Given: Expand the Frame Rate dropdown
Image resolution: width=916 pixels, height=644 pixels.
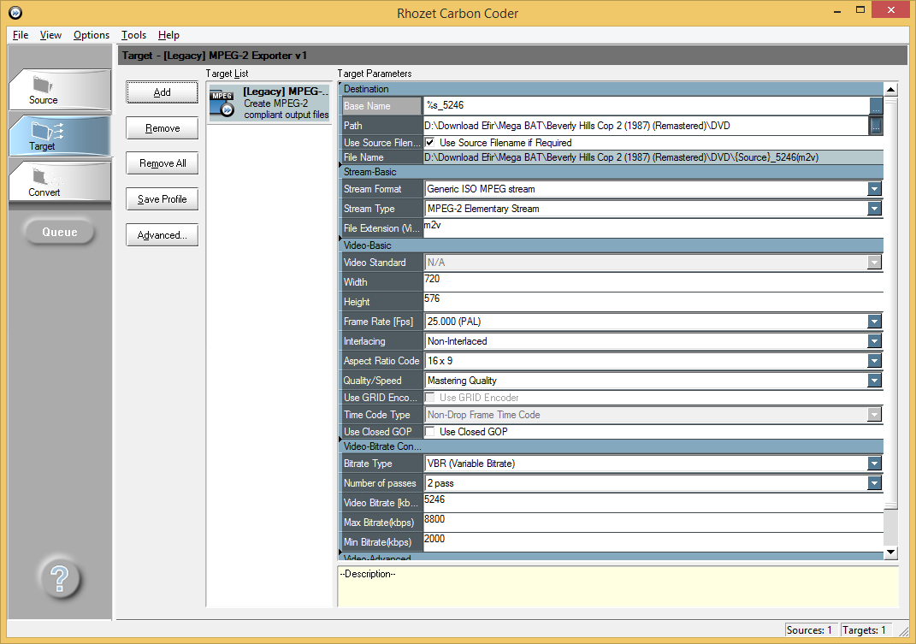Looking at the screenshot, I should (874, 322).
